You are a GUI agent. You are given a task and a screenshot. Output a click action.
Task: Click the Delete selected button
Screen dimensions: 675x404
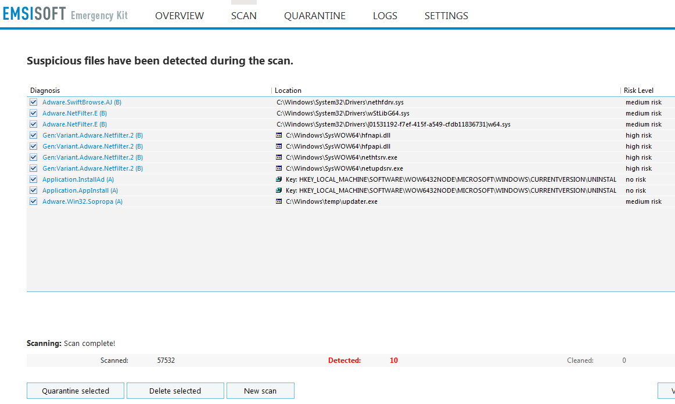point(175,391)
